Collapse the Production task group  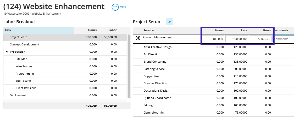[x=7, y=52]
